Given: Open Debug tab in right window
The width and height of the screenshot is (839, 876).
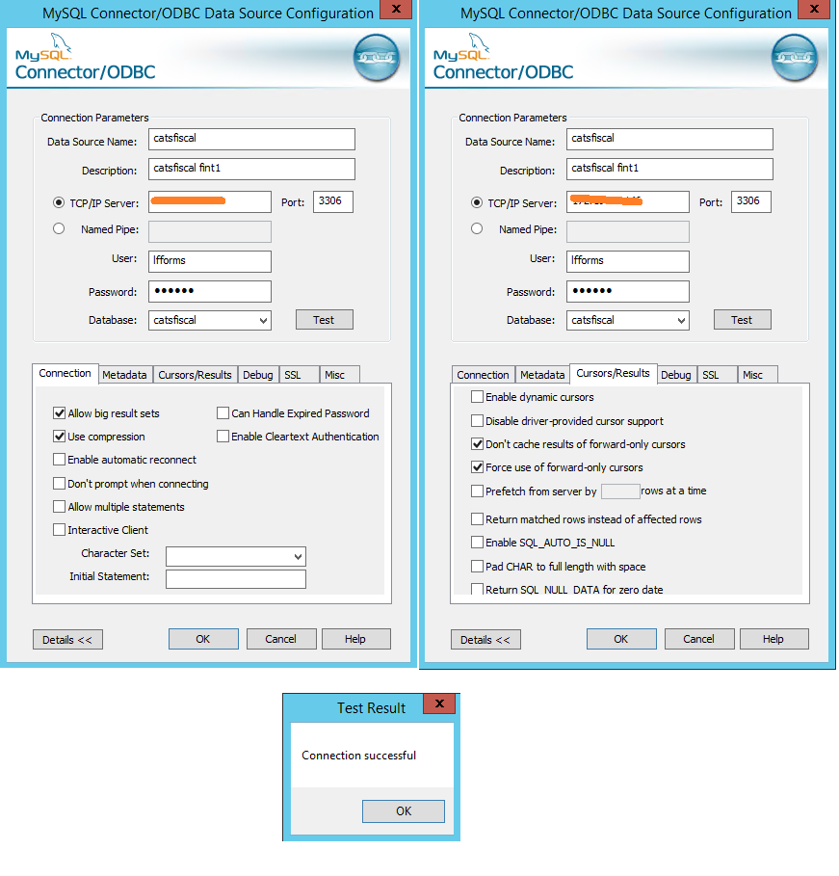Looking at the screenshot, I should point(676,375).
